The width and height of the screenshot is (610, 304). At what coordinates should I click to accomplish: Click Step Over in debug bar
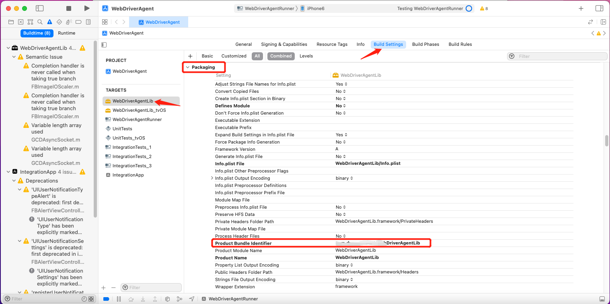[x=131, y=299]
